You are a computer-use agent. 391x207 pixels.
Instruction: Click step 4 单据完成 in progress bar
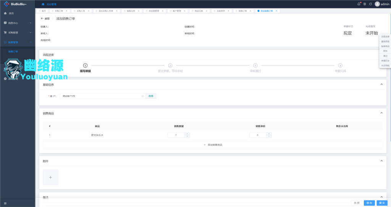[x=340, y=68]
